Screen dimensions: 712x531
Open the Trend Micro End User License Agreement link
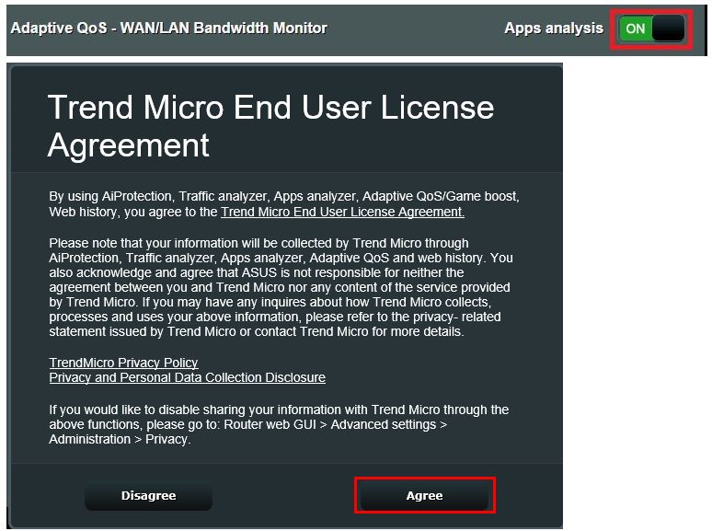pyautogui.click(x=342, y=213)
